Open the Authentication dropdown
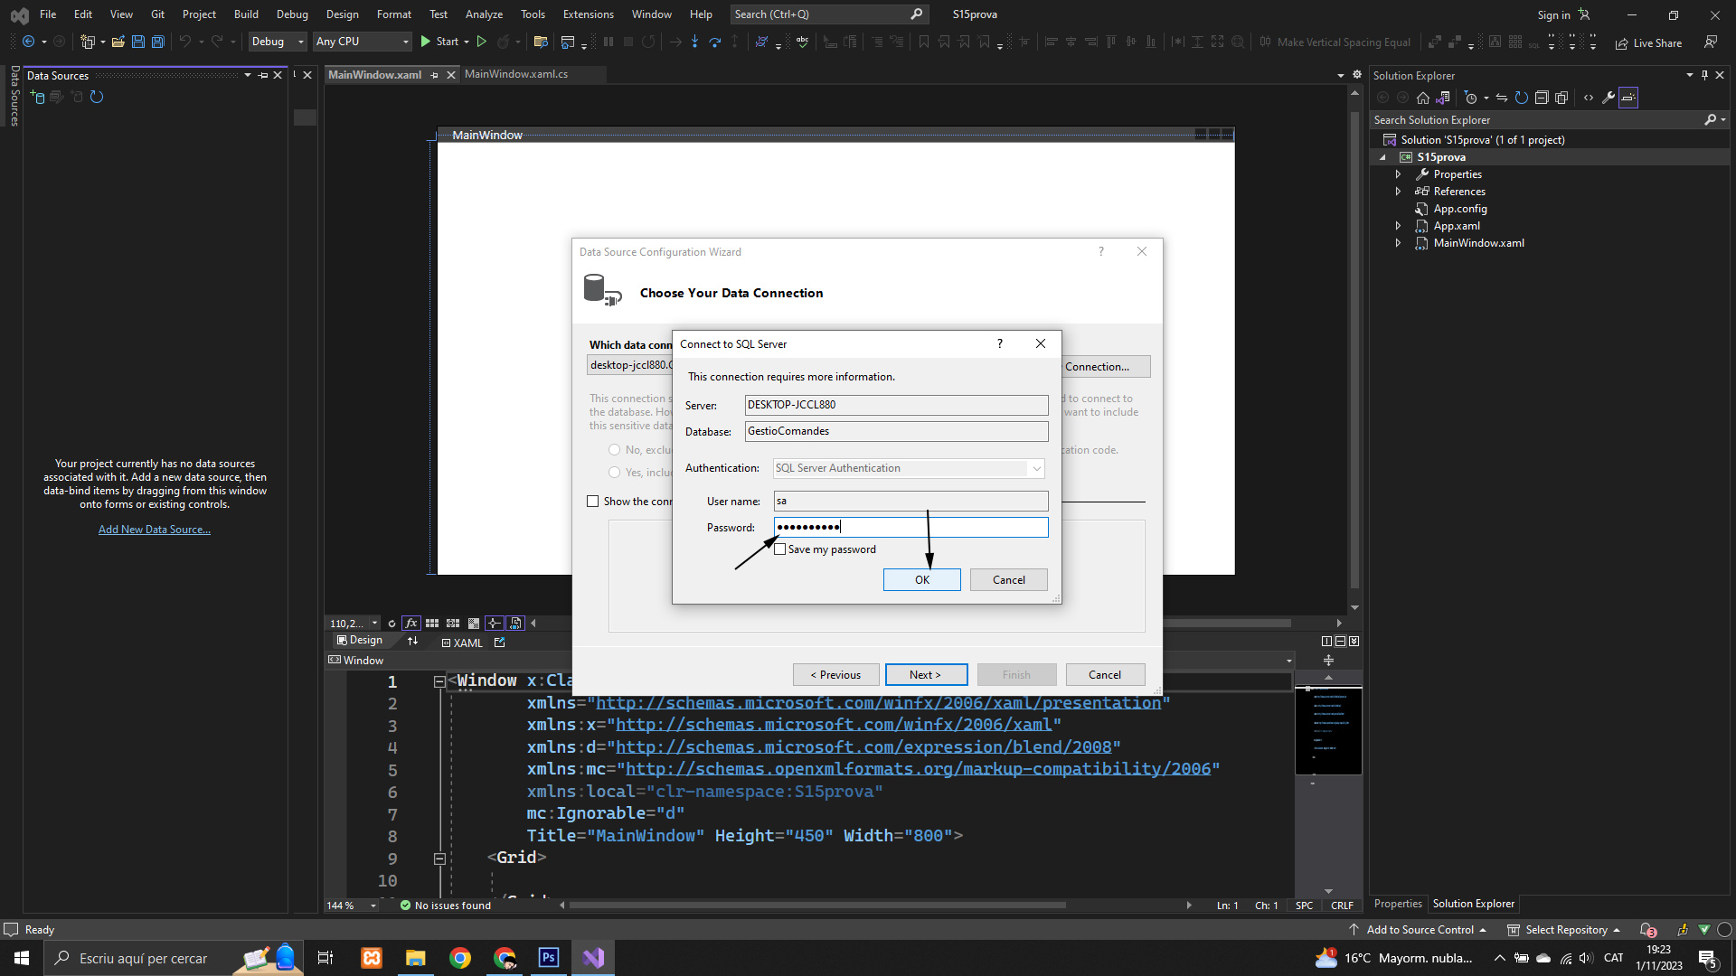Screen dimensions: 1736x976 [1036, 468]
